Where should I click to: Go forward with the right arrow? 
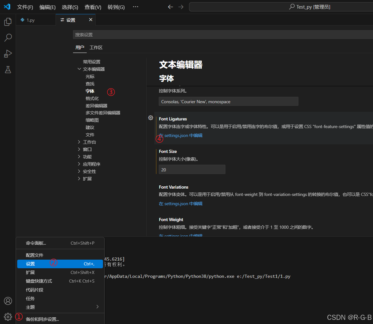click(181, 7)
